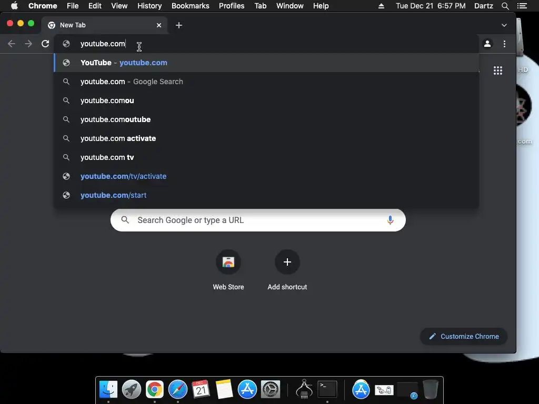The height and width of the screenshot is (404, 539).
Task: Open System Preferences gear in dock
Action: 271,389
